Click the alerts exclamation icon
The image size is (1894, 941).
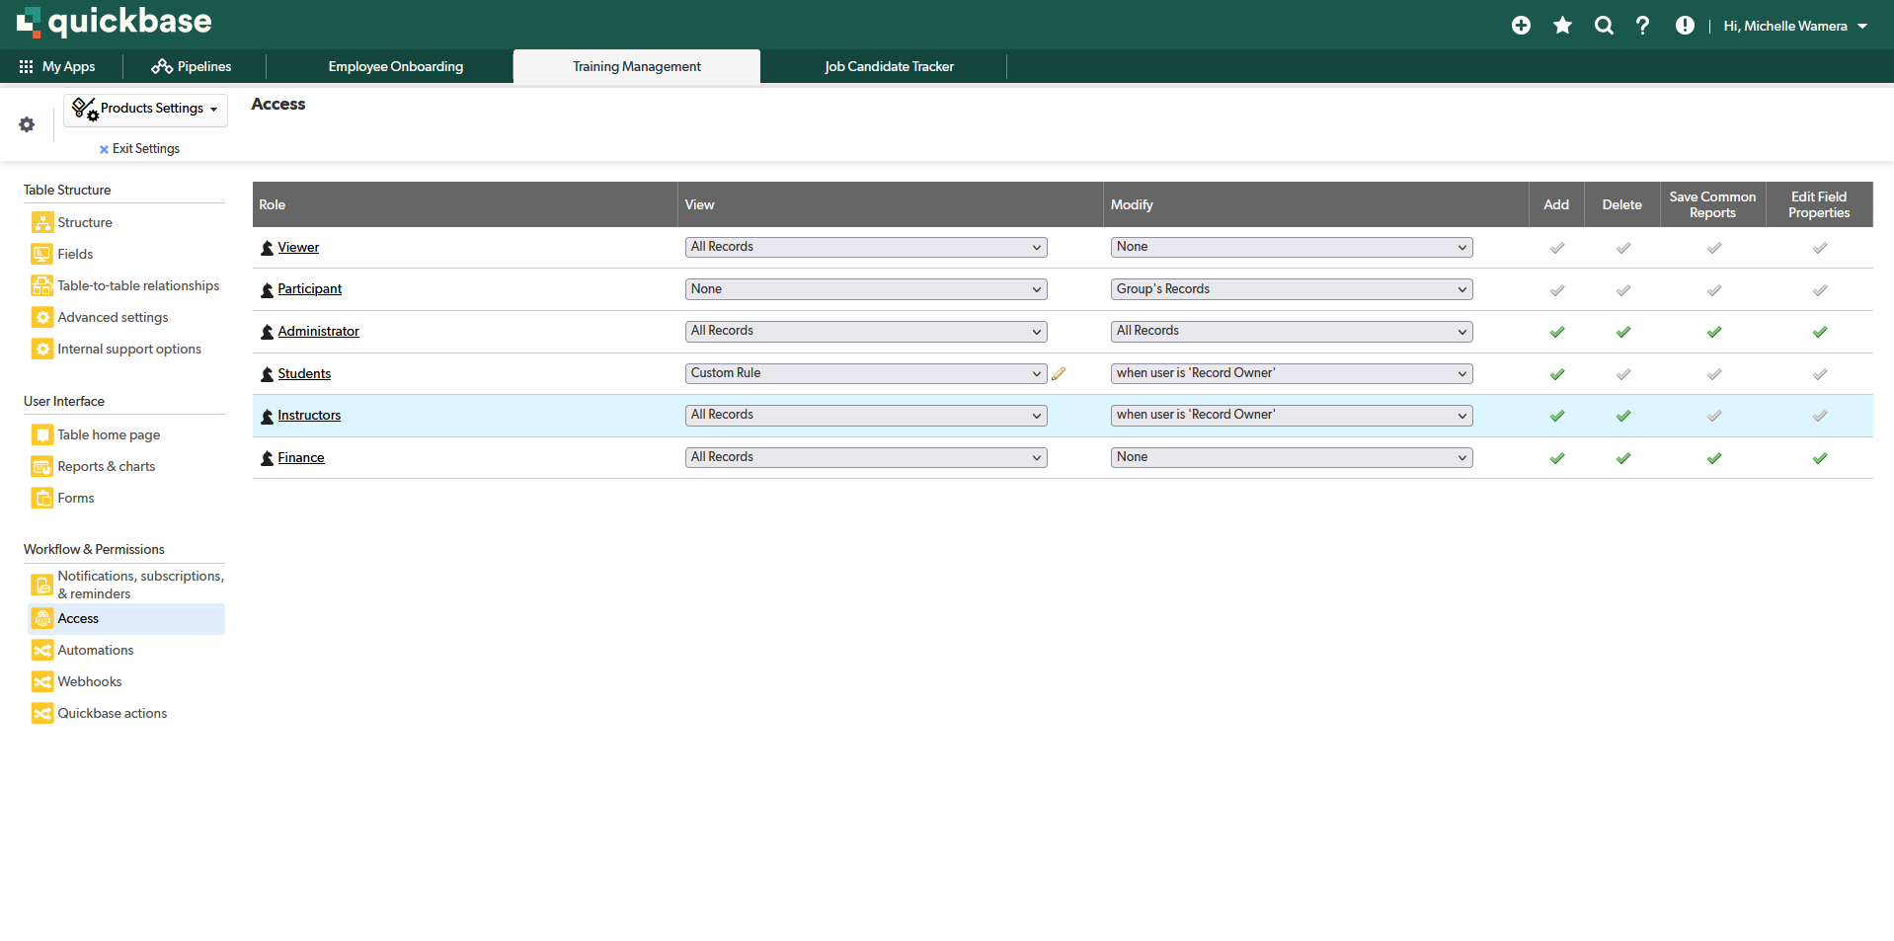tap(1685, 26)
